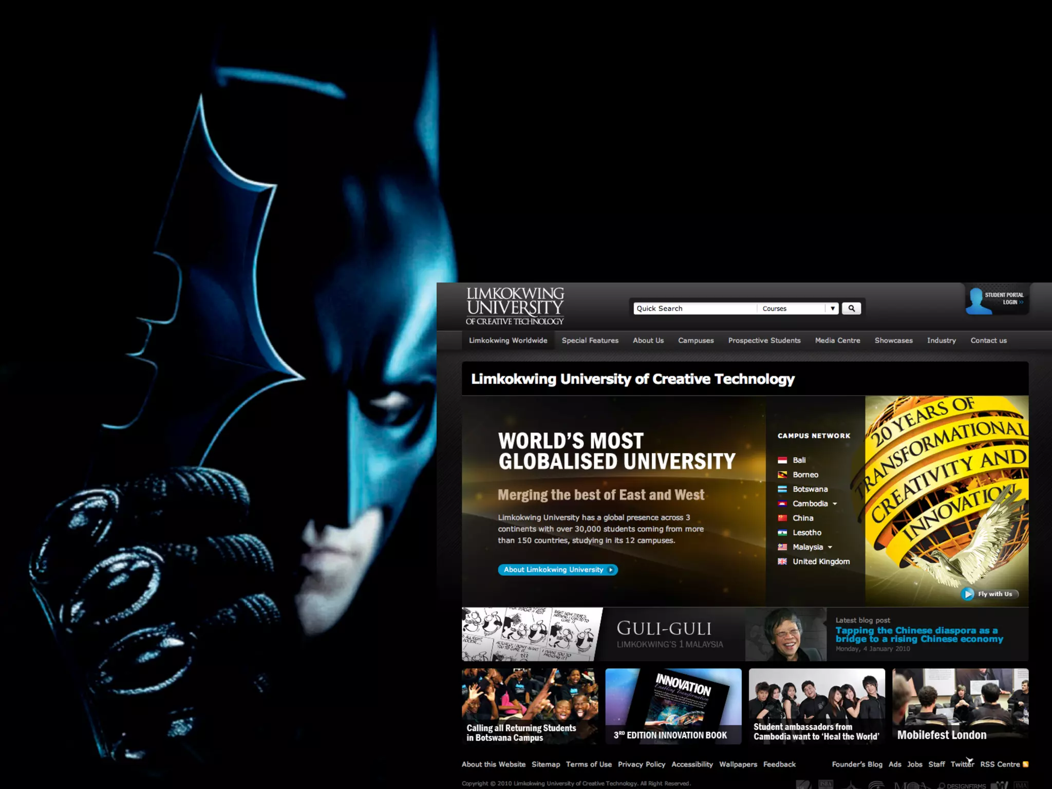Click the Limkokwing University logo
The image size is (1052, 789).
pyautogui.click(x=515, y=306)
